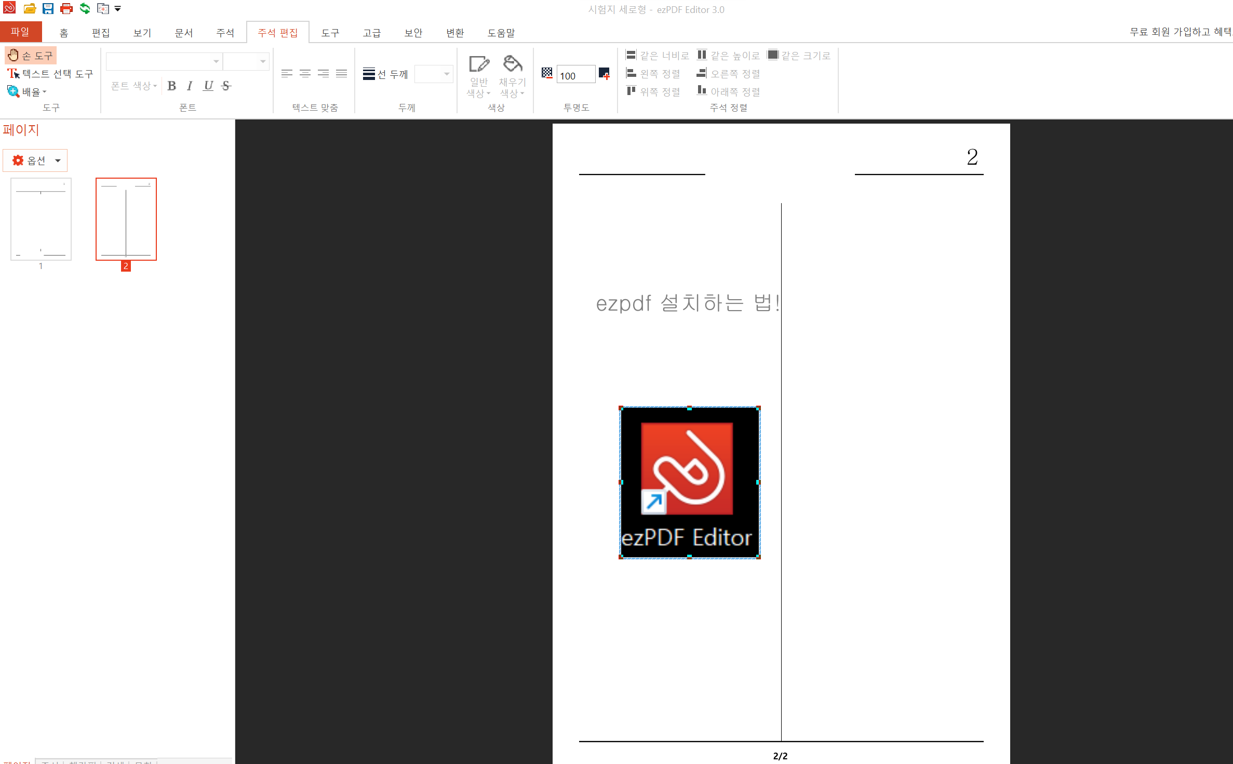1233x764 pixels.
Task: Click the ezPDF Editor image on page
Action: [690, 482]
